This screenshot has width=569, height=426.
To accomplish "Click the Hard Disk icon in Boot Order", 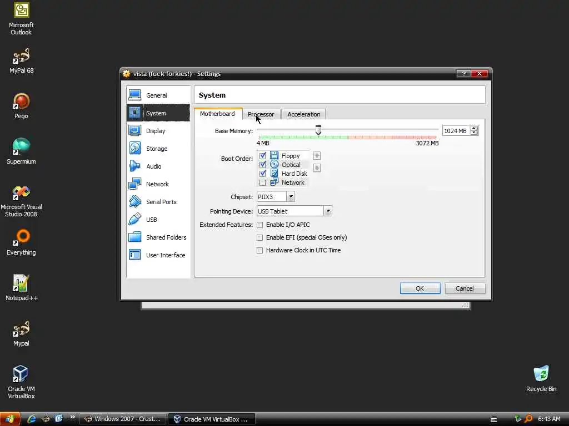I will pyautogui.click(x=274, y=174).
